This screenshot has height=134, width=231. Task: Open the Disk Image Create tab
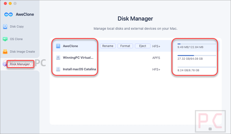click(23, 52)
